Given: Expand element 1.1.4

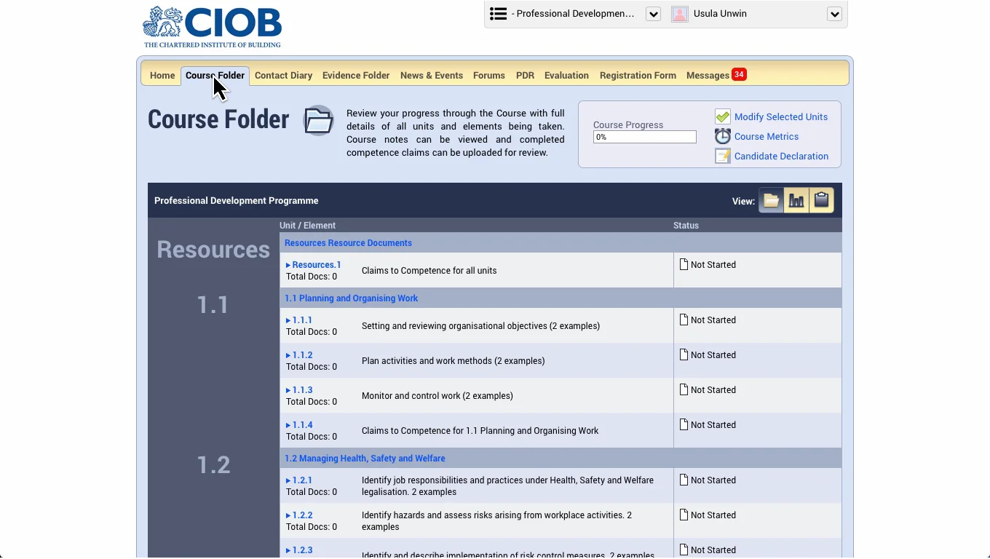Looking at the screenshot, I should (299, 425).
